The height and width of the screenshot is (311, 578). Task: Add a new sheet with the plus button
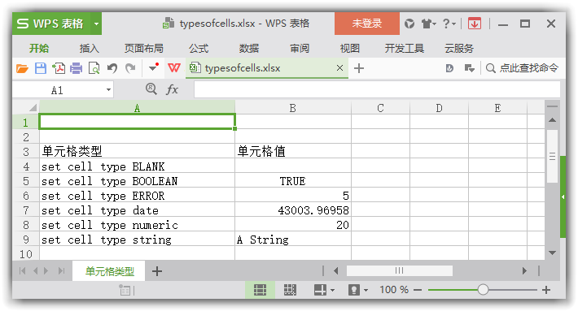(157, 271)
